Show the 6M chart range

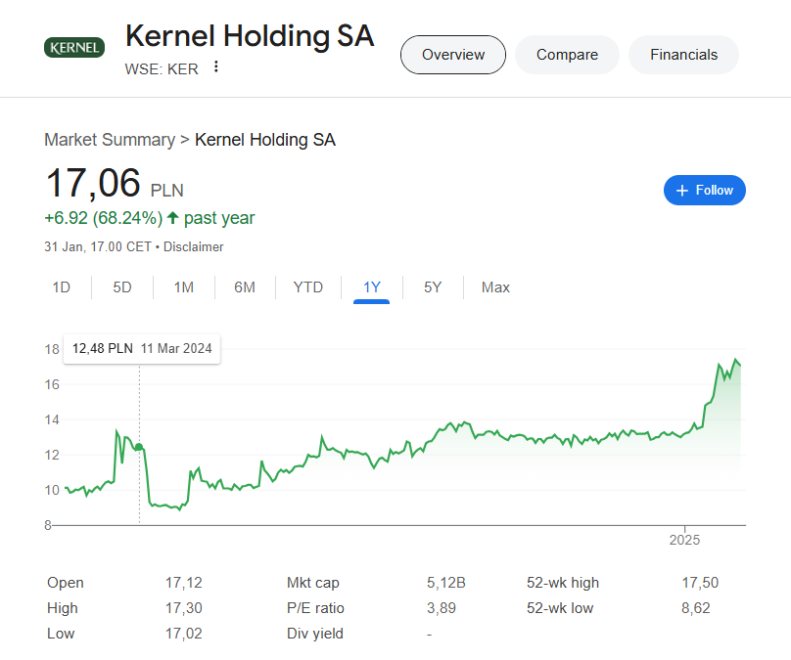click(x=245, y=287)
